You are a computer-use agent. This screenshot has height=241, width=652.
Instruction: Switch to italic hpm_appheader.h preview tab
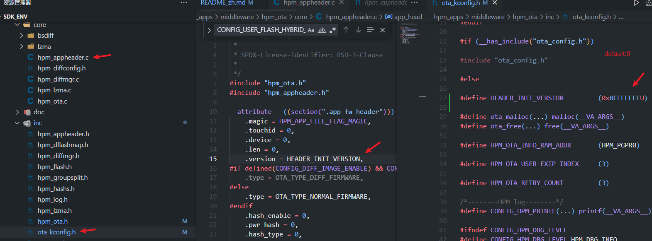click(381, 2)
